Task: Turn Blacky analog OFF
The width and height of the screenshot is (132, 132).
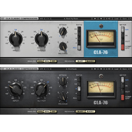Action: click(54, 111)
